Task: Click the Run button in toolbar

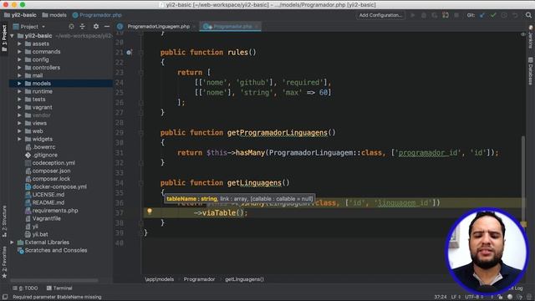Action: (x=412, y=15)
